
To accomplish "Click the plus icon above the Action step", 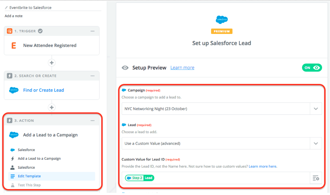I will (51, 107).
